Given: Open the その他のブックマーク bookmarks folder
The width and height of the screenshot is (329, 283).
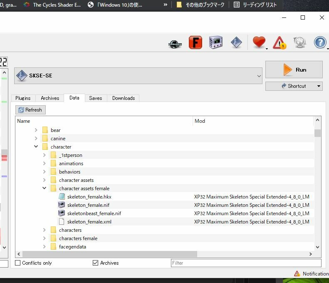Looking at the screenshot, I should pos(200,5).
